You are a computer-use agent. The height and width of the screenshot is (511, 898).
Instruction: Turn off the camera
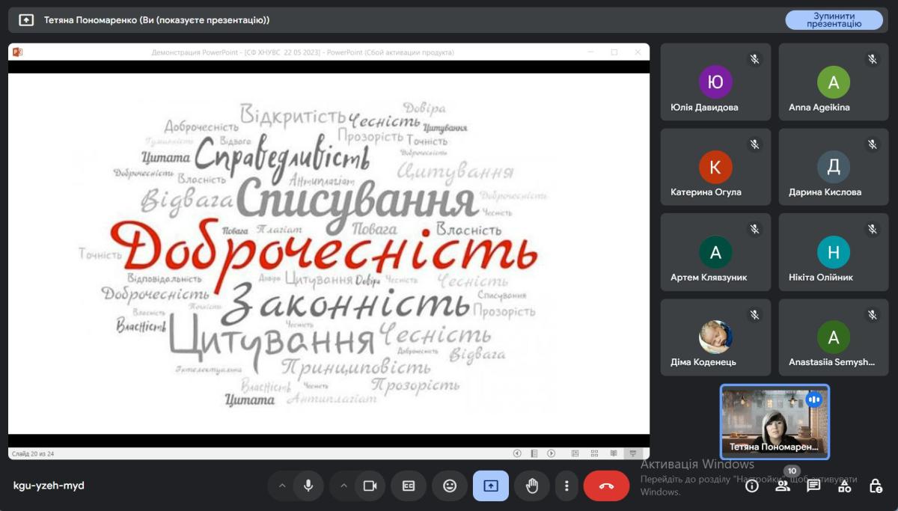coord(370,486)
